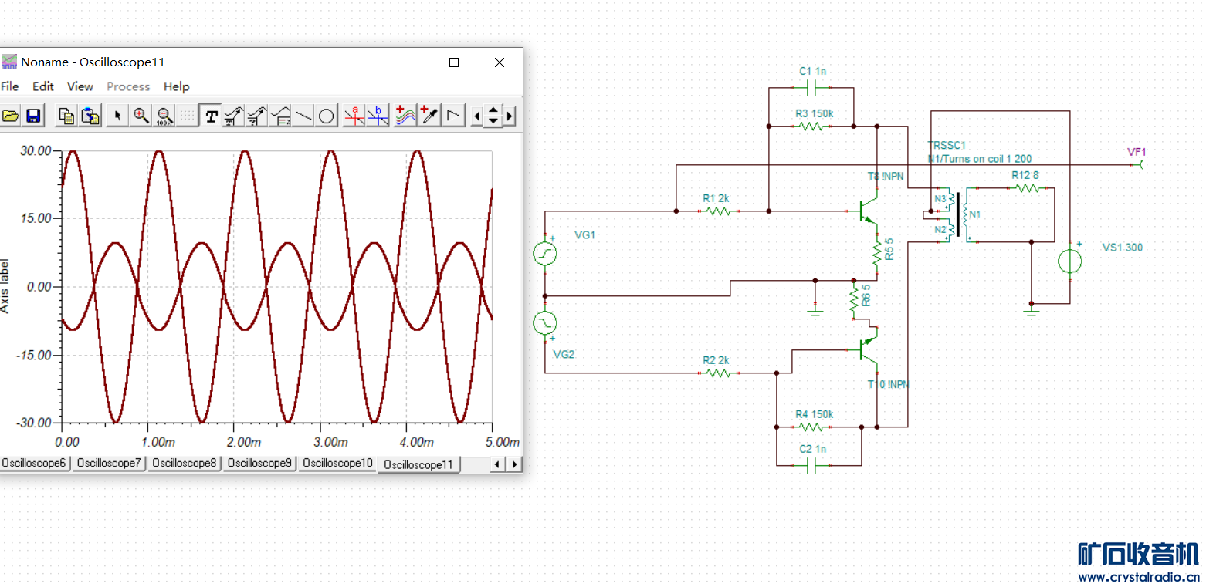
Task: Click the up/down arrows toolbar button
Action: (493, 116)
